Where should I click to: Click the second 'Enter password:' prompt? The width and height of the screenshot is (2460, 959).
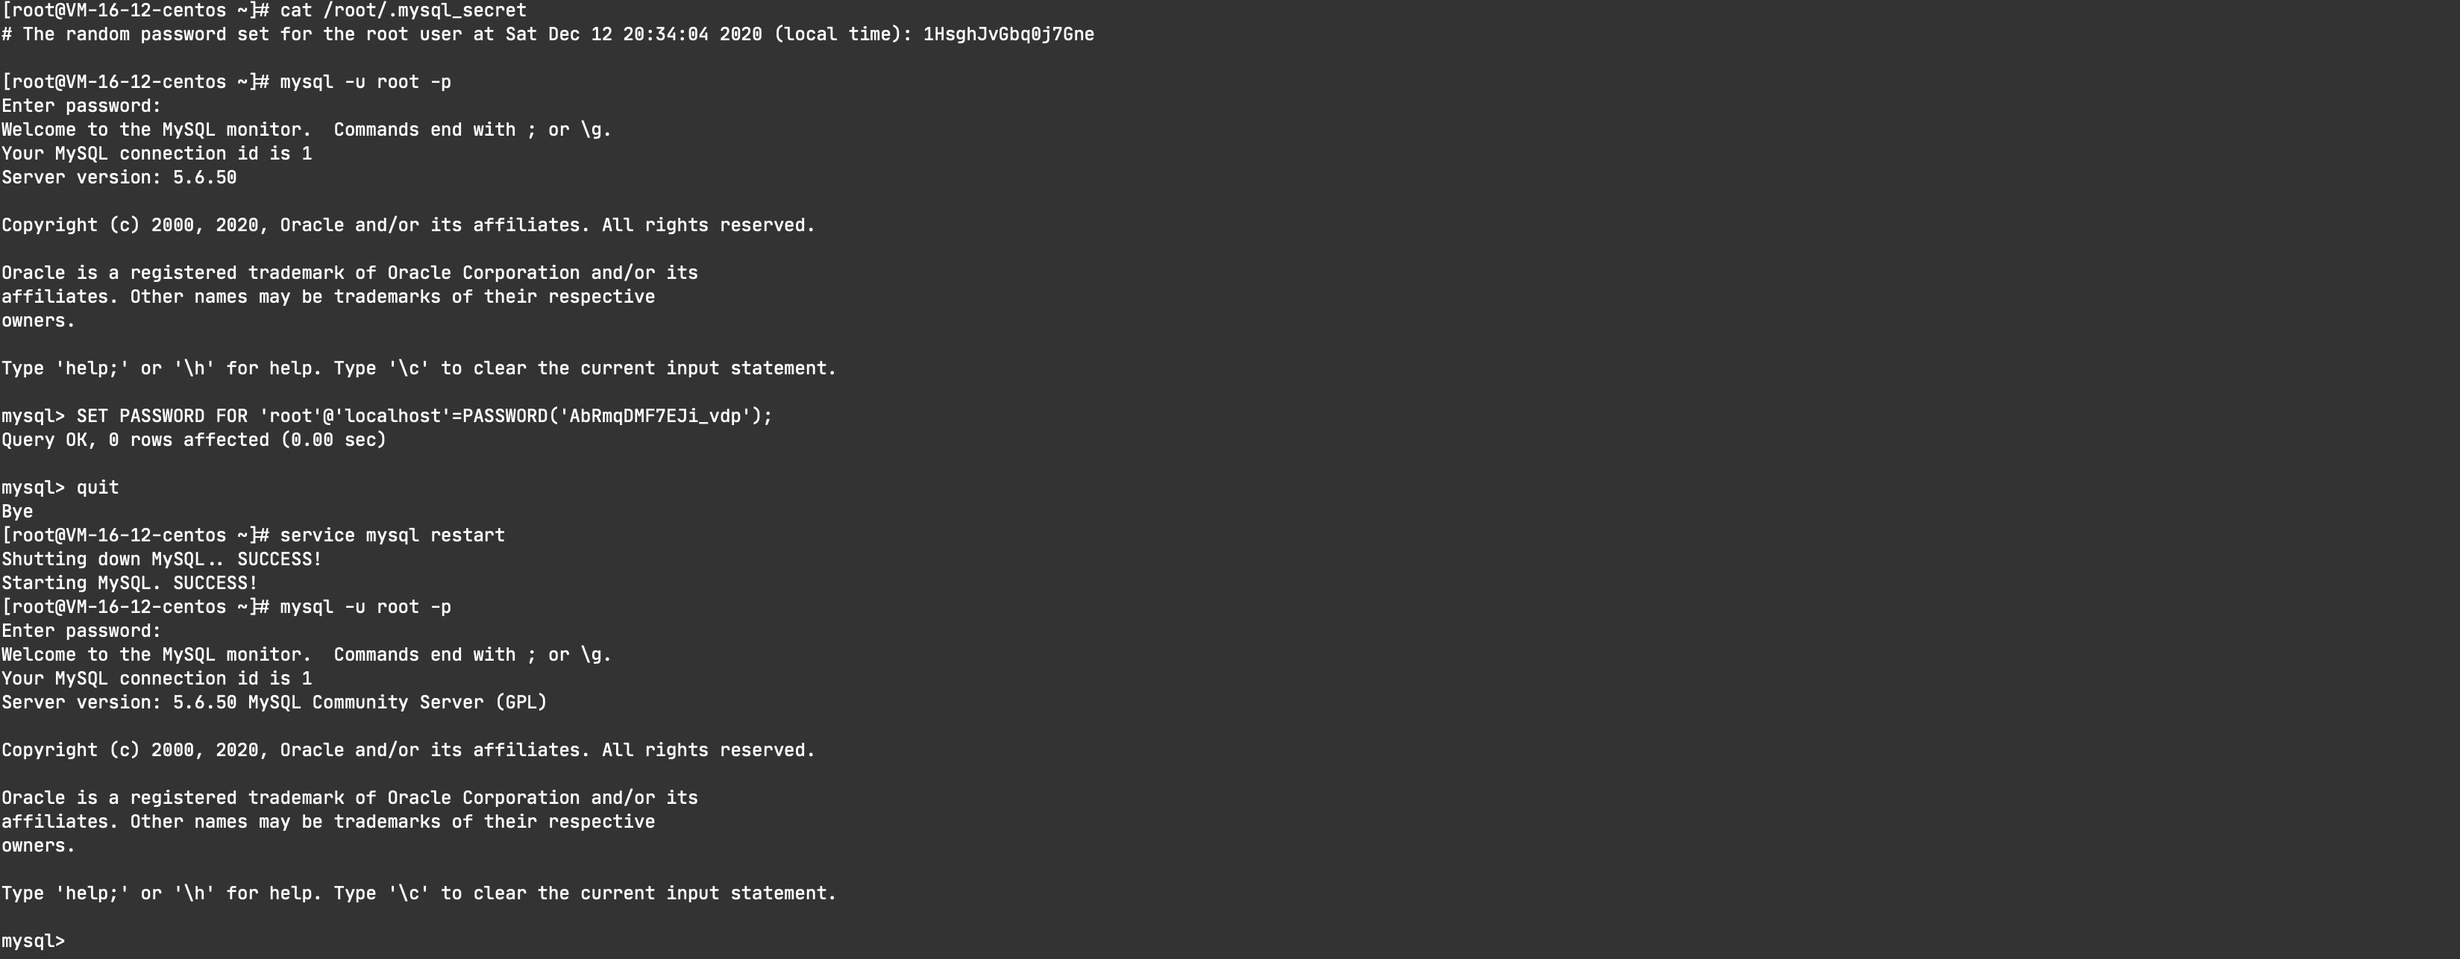pyautogui.click(x=81, y=632)
